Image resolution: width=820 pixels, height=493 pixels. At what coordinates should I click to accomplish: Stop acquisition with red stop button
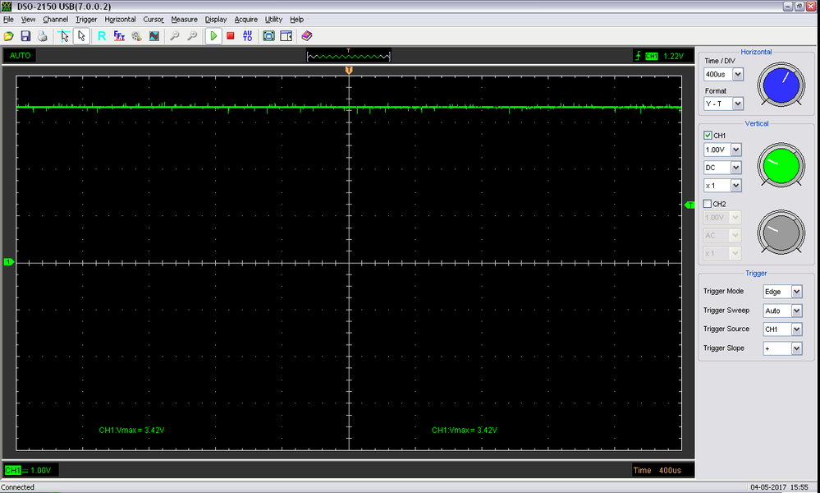(231, 36)
